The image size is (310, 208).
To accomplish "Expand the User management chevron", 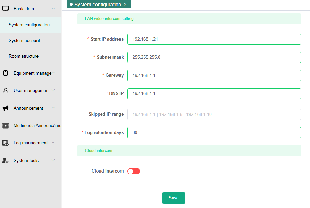I will pyautogui.click(x=53, y=90).
